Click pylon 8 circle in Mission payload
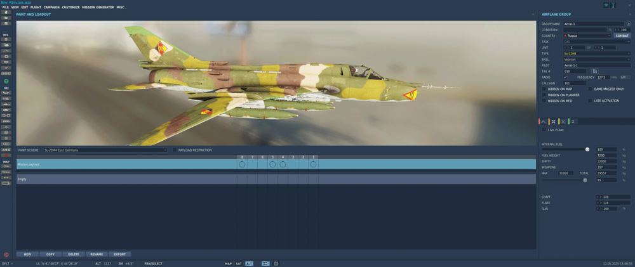Screen dimensions: 635x267 [242, 164]
